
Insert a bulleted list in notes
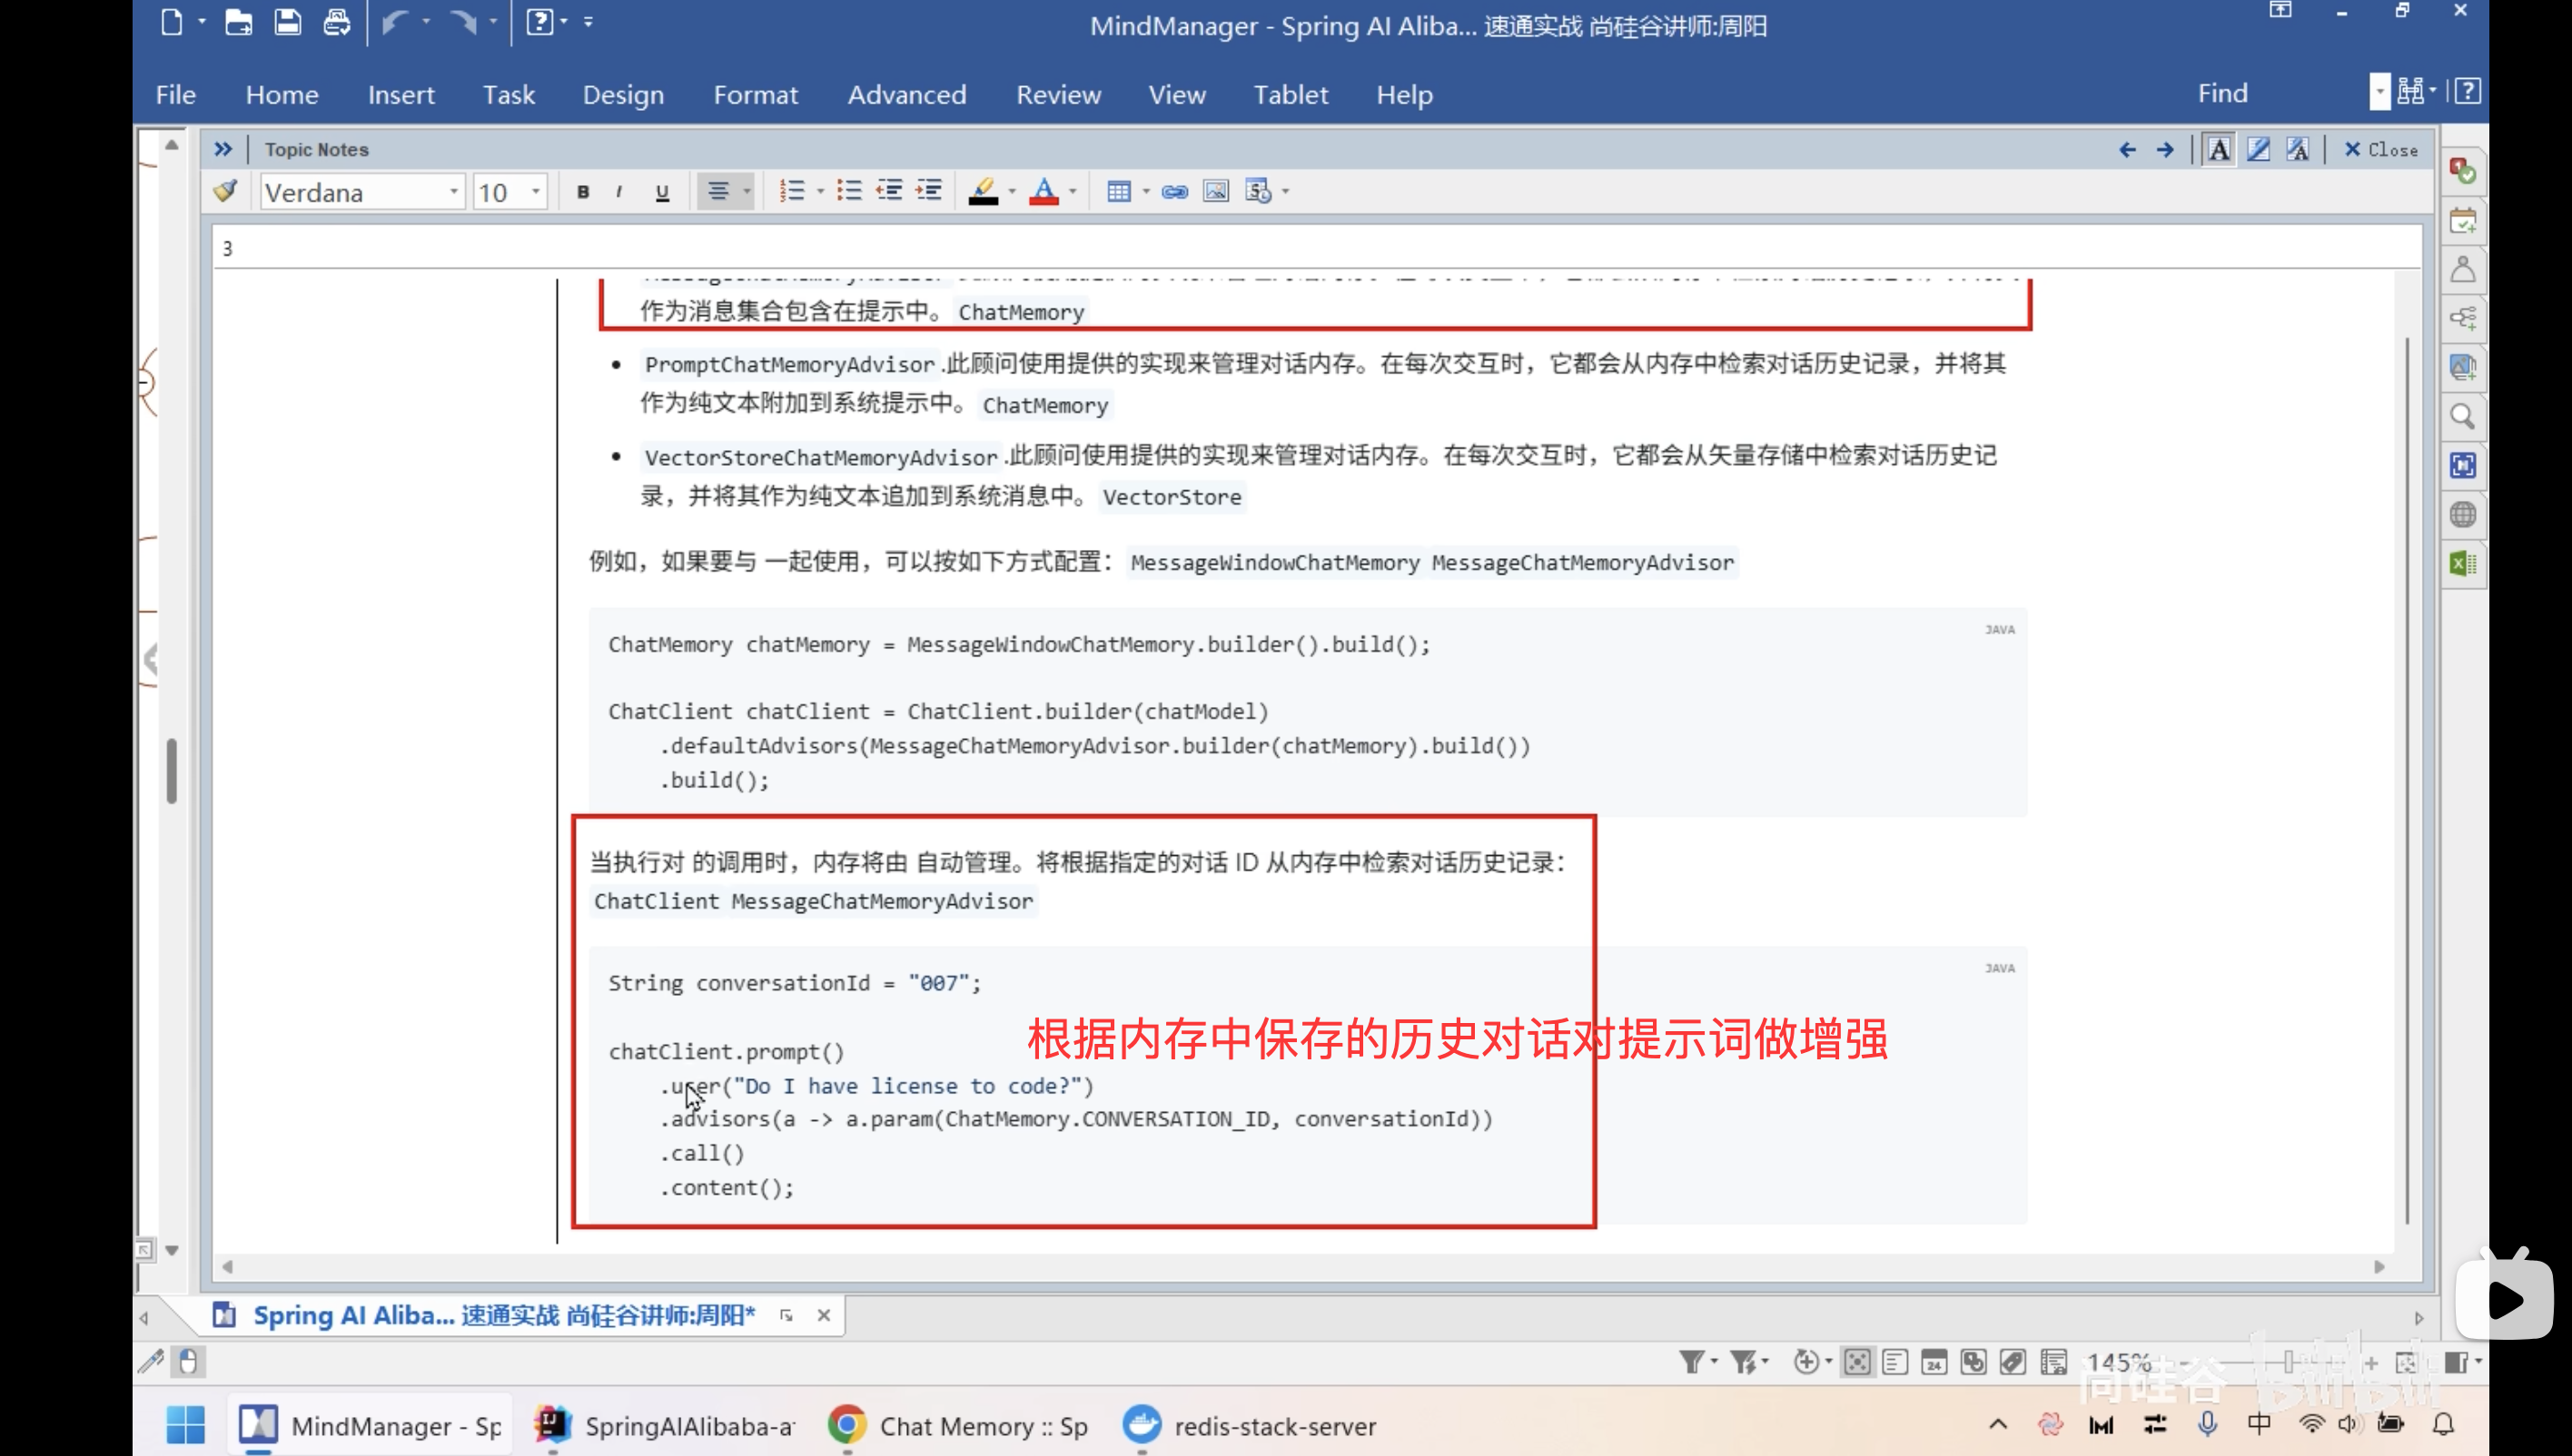click(849, 191)
